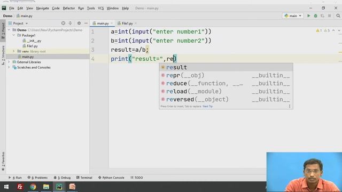Image resolution: width=342 pixels, height=192 pixels.
Task: Open Chrome from the taskbar
Action: coord(33,187)
